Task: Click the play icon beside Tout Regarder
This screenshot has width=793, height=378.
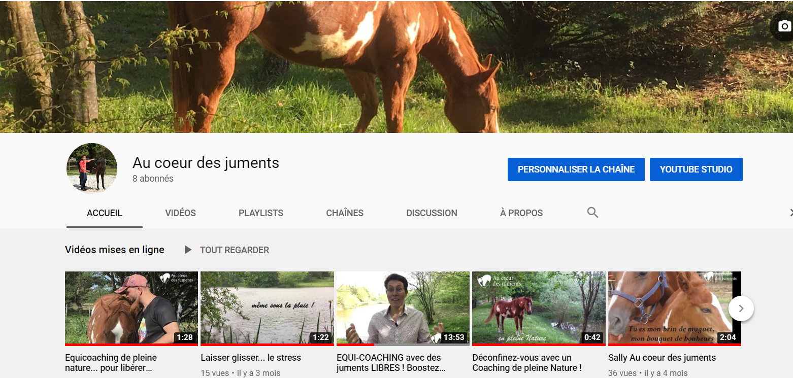Action: coord(188,250)
